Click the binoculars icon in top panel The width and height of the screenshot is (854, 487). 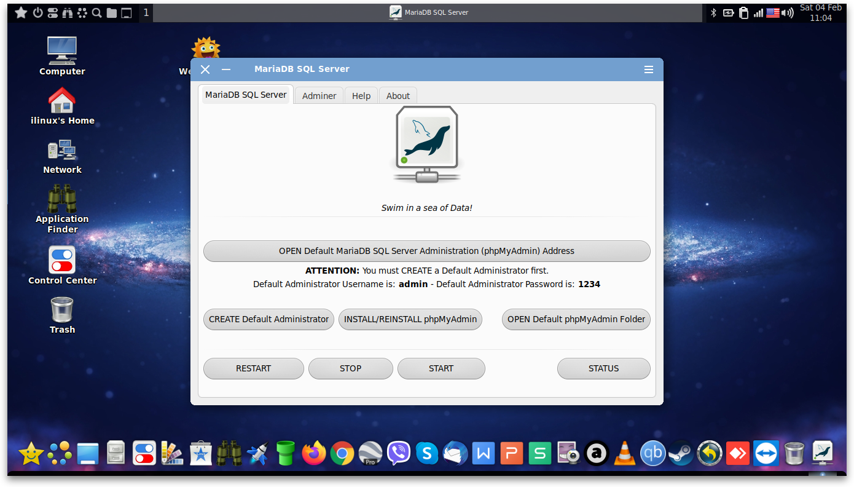[68, 12]
